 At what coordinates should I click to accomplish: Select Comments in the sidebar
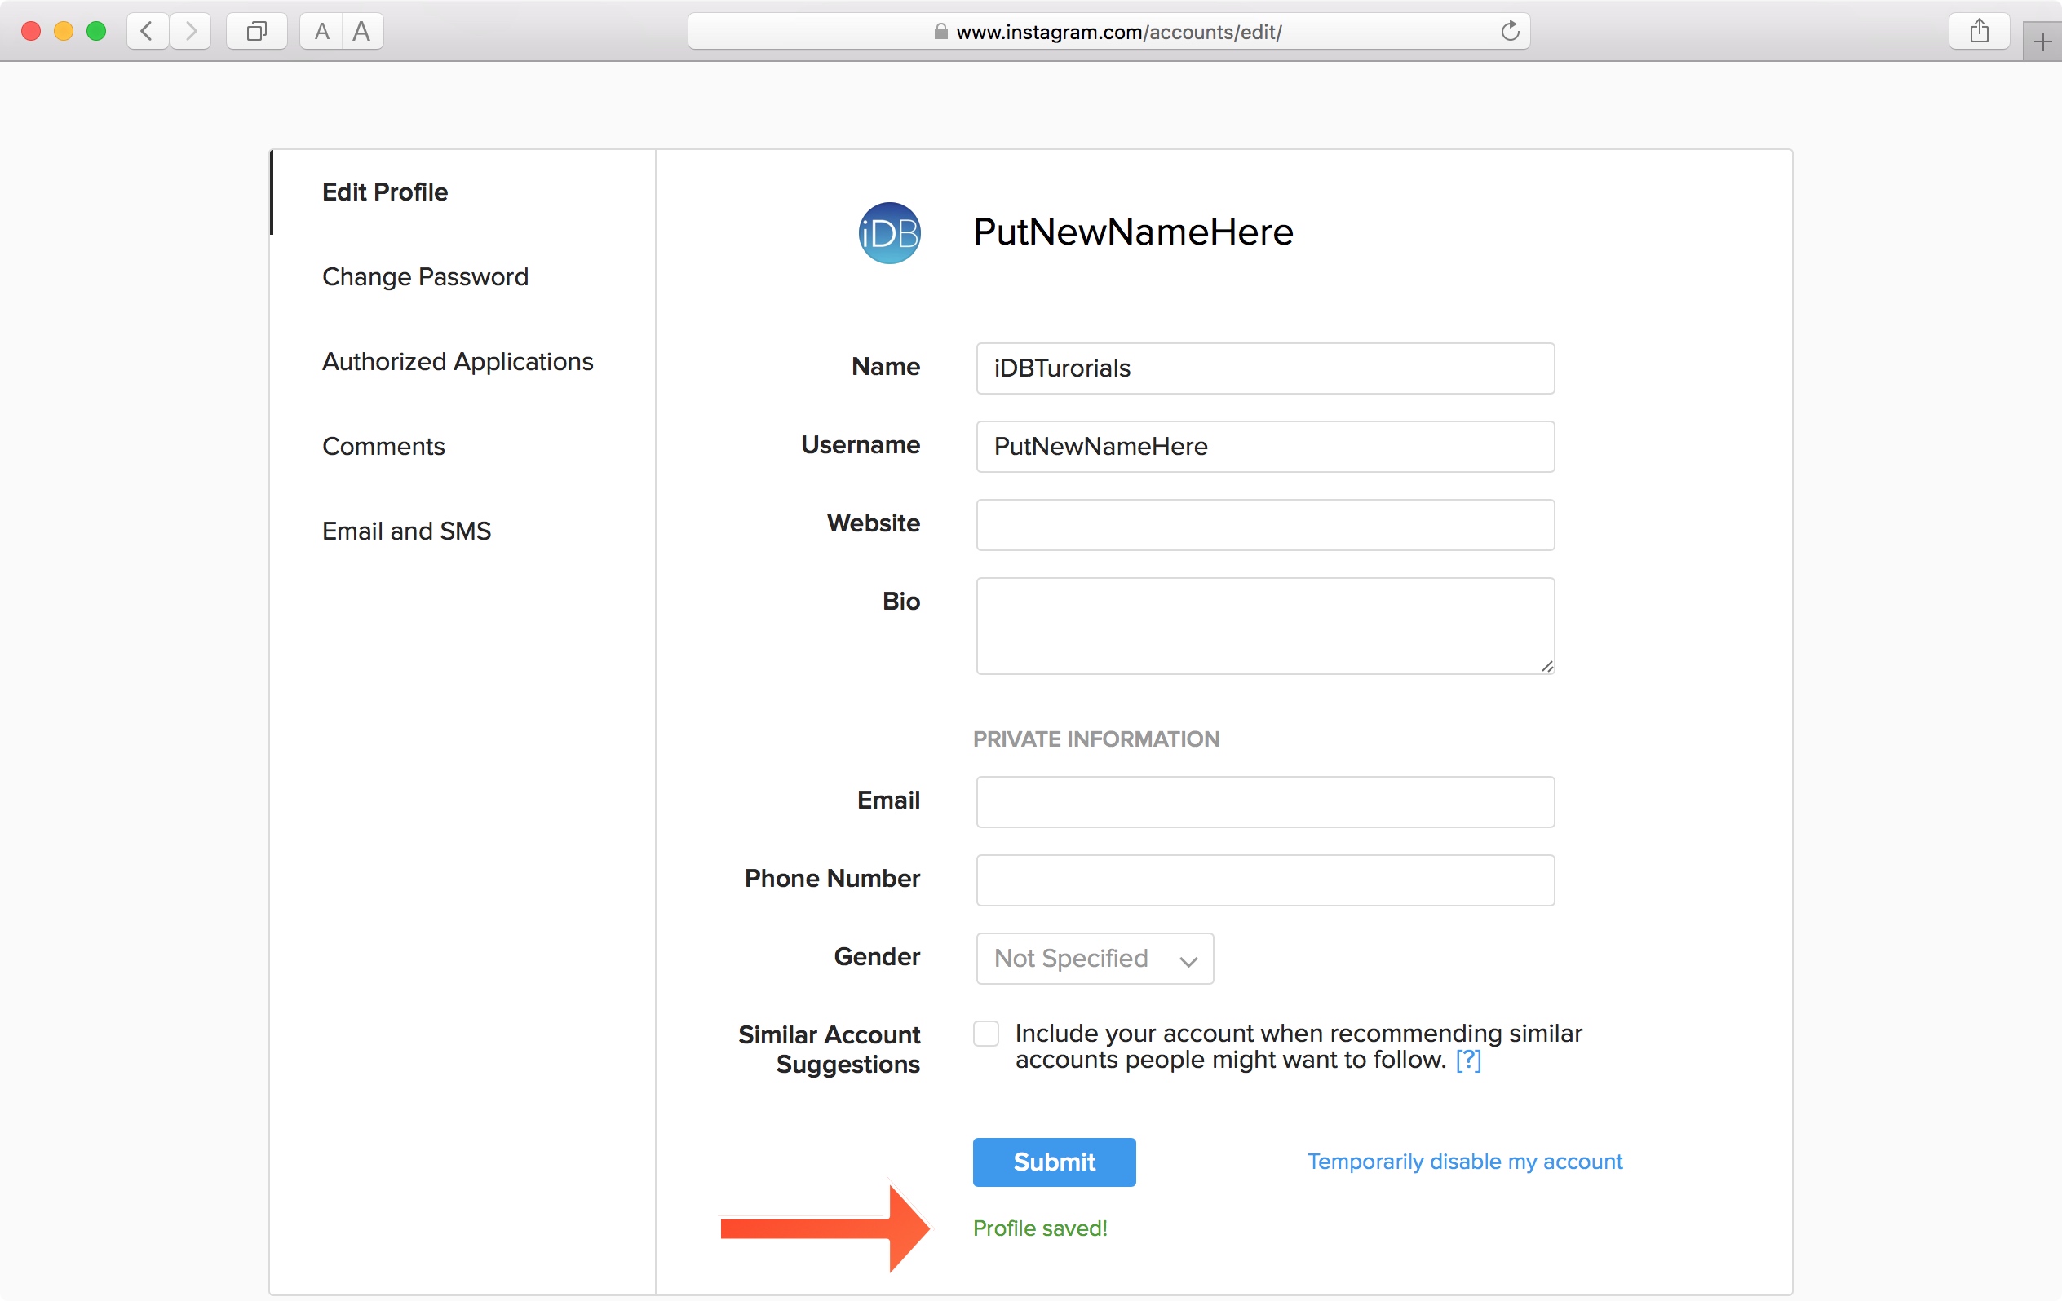[383, 446]
